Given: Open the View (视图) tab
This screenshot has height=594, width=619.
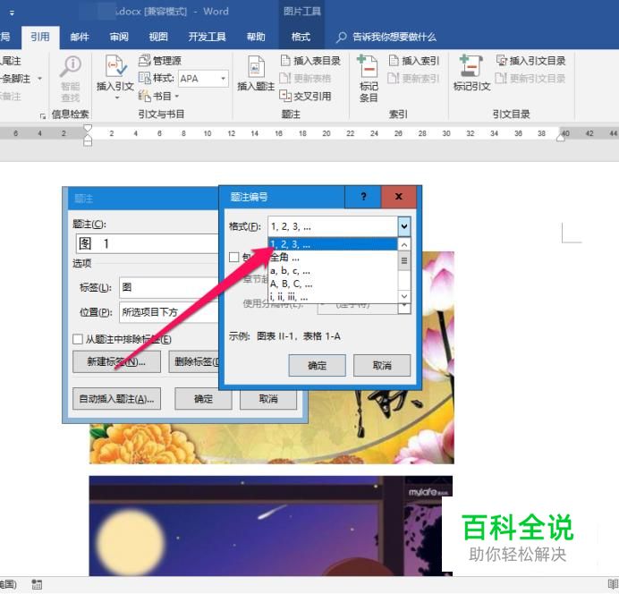Looking at the screenshot, I should click(158, 37).
